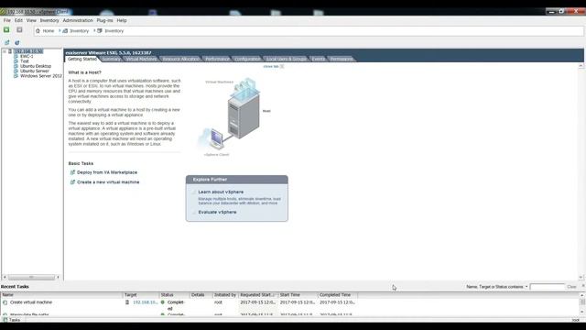Viewport: 586px width, 330px height.
Task: Click the recent tasks filter input field
Action: (547, 287)
